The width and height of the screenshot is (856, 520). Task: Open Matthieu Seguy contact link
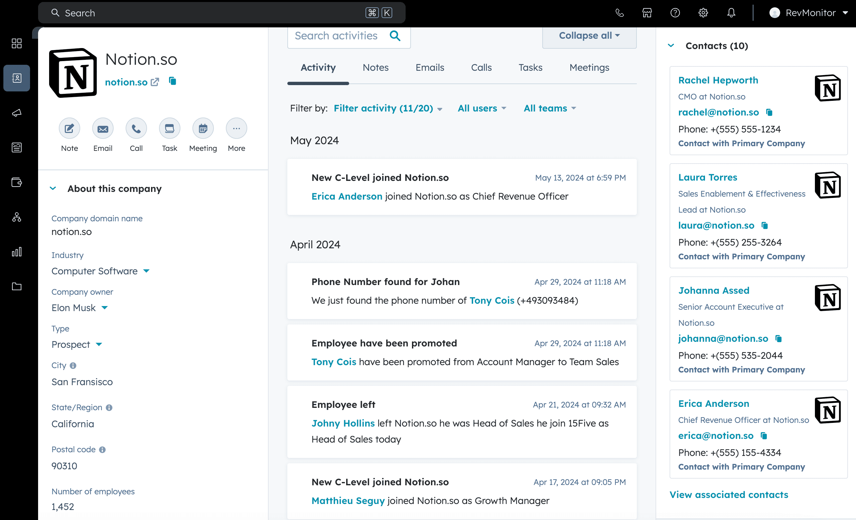click(x=348, y=501)
